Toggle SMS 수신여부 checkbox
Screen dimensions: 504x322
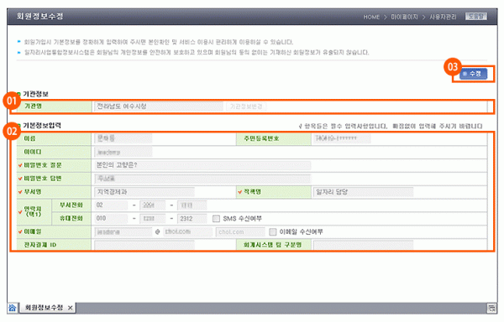click(216, 218)
